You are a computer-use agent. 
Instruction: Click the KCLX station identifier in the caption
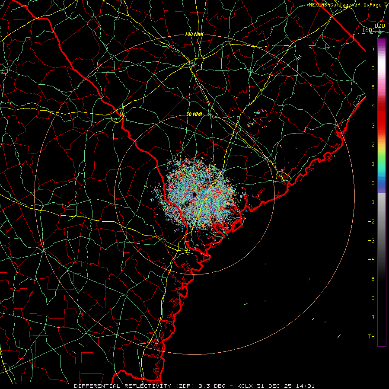pos(245,386)
